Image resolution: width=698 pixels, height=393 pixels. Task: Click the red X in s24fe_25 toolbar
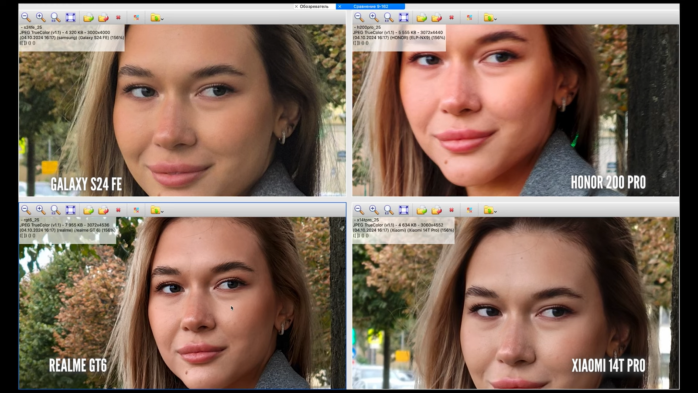[118, 17]
